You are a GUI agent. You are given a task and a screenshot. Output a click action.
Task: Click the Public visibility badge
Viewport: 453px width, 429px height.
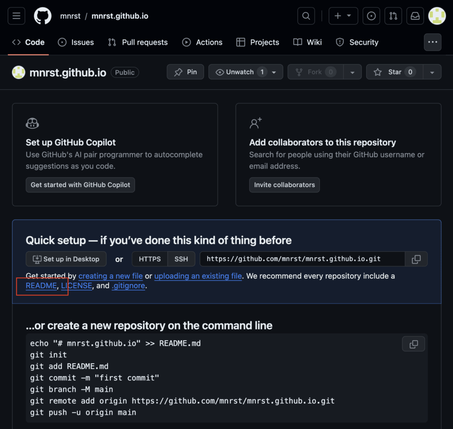click(125, 73)
